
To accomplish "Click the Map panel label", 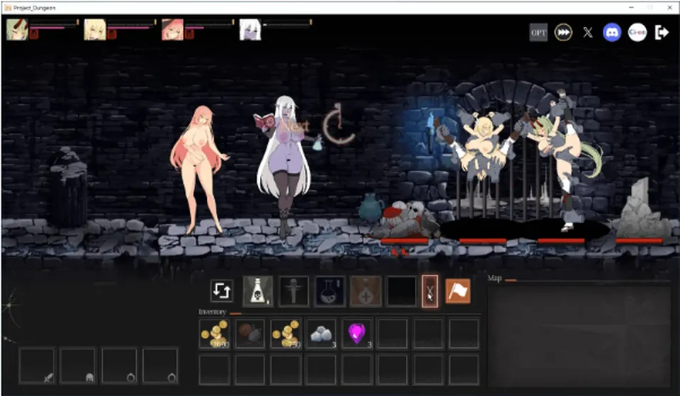I will pos(494,278).
